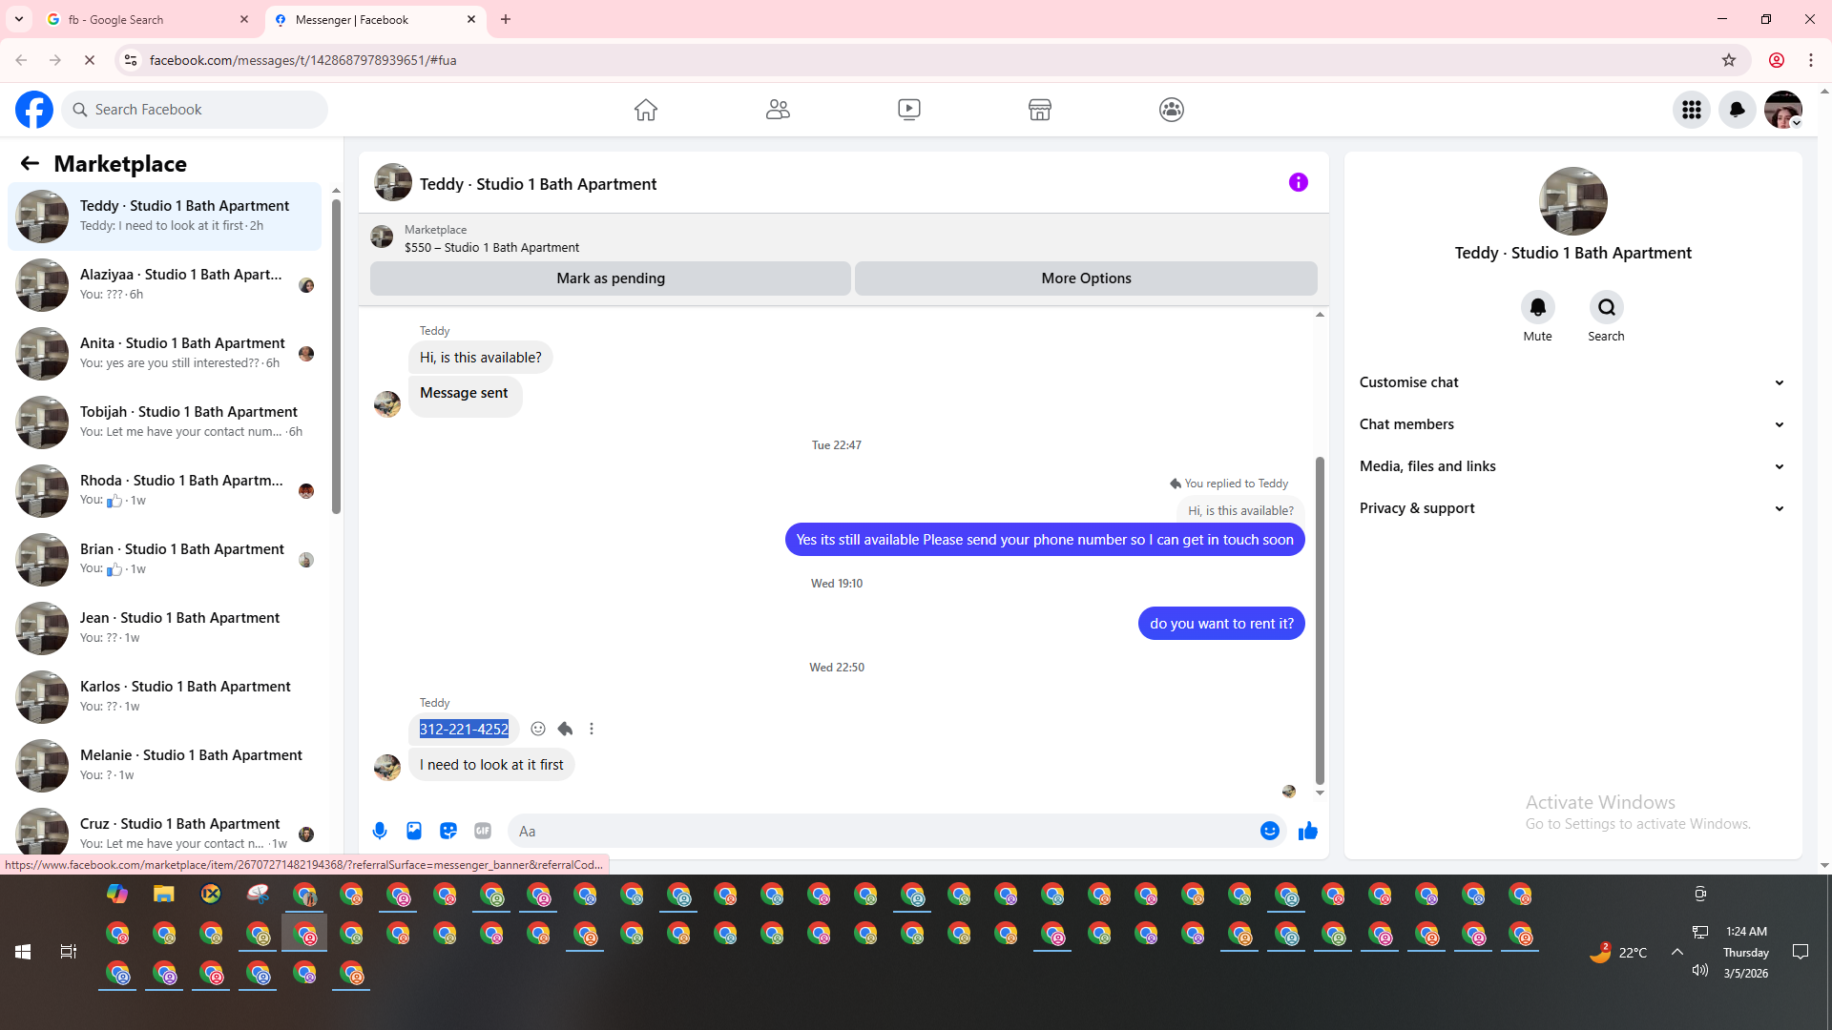Record a voice clip with microphone icon
Viewport: 1832px width, 1030px height.
(x=380, y=831)
